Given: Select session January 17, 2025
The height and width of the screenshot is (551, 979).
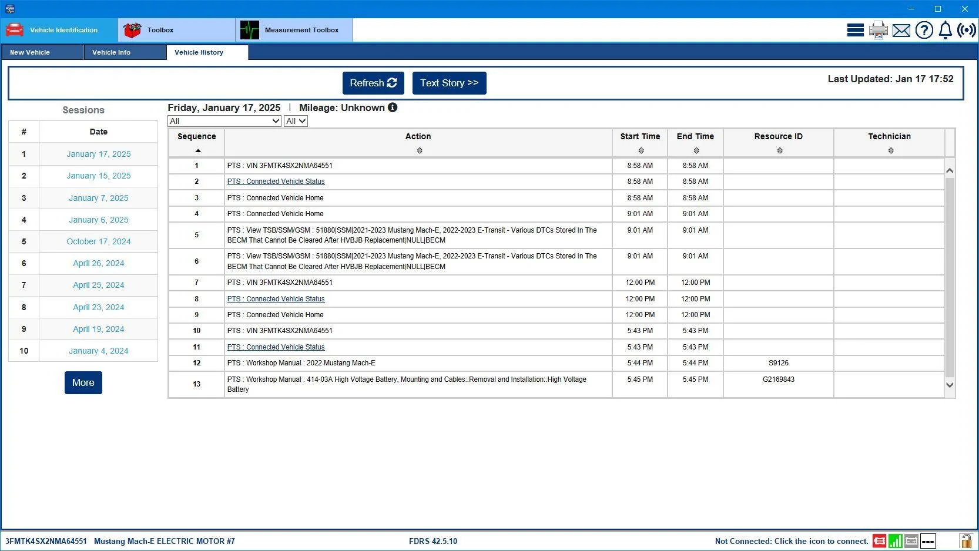Looking at the screenshot, I should click(99, 154).
